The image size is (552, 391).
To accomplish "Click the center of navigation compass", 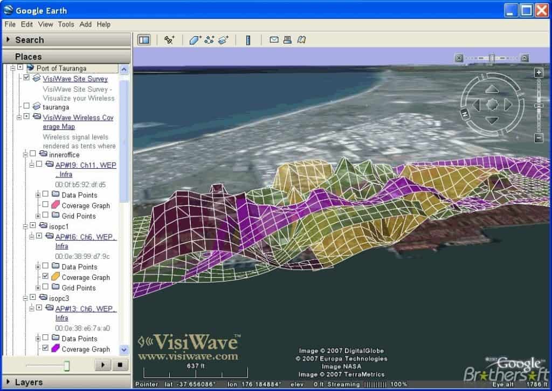I will (x=492, y=105).
